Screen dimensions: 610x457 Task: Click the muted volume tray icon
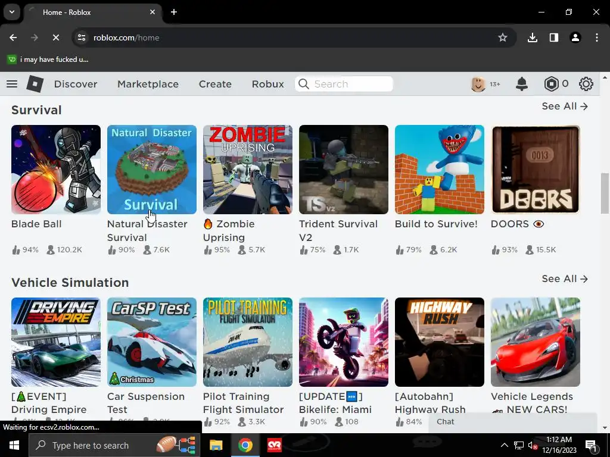point(533,445)
